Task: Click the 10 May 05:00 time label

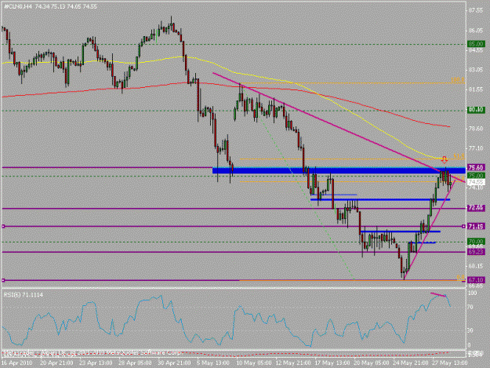Action: click(254, 363)
